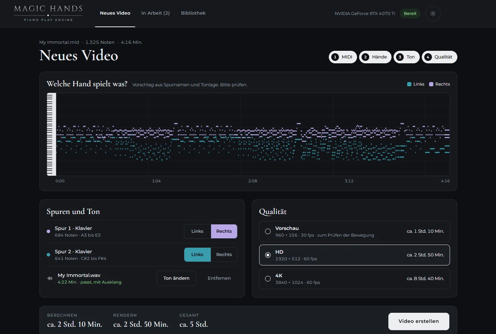
Task: Remove the audio file via Entfernen
Action: click(x=219, y=278)
